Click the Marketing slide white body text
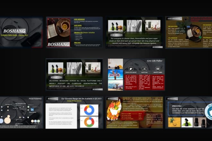 (75, 83)
